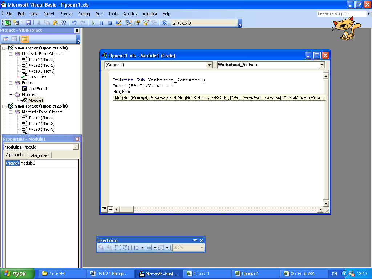Viewport: 372px width, 279px height.
Task: Click the Paste clipboard icon
Action: 55,23
